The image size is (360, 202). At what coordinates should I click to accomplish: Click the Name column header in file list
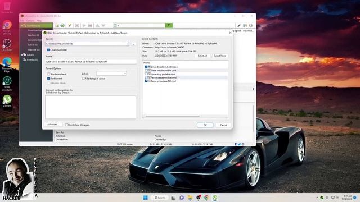(x=146, y=63)
